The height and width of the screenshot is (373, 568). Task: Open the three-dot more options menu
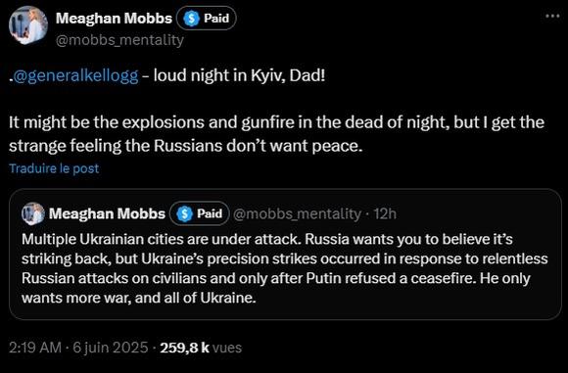click(x=552, y=16)
